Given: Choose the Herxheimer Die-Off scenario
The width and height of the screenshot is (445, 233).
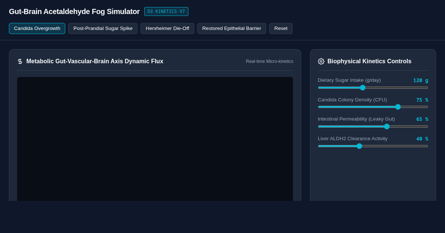Looking at the screenshot, I should tap(167, 28).
